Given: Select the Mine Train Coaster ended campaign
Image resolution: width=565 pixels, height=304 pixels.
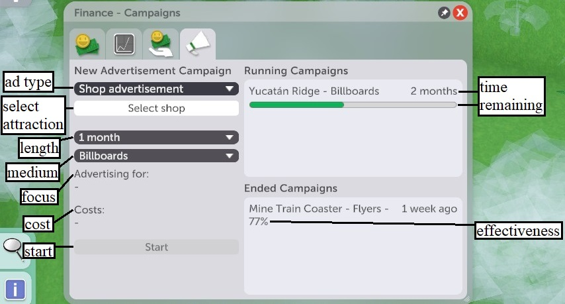Looking at the screenshot, I should 319,209.
